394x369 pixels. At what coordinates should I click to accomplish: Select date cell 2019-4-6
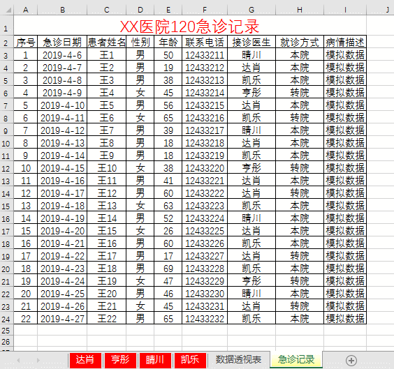coord(62,54)
